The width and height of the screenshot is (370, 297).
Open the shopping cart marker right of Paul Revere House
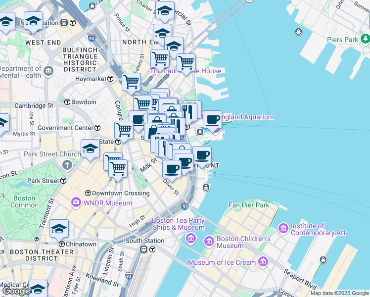[x=186, y=64]
